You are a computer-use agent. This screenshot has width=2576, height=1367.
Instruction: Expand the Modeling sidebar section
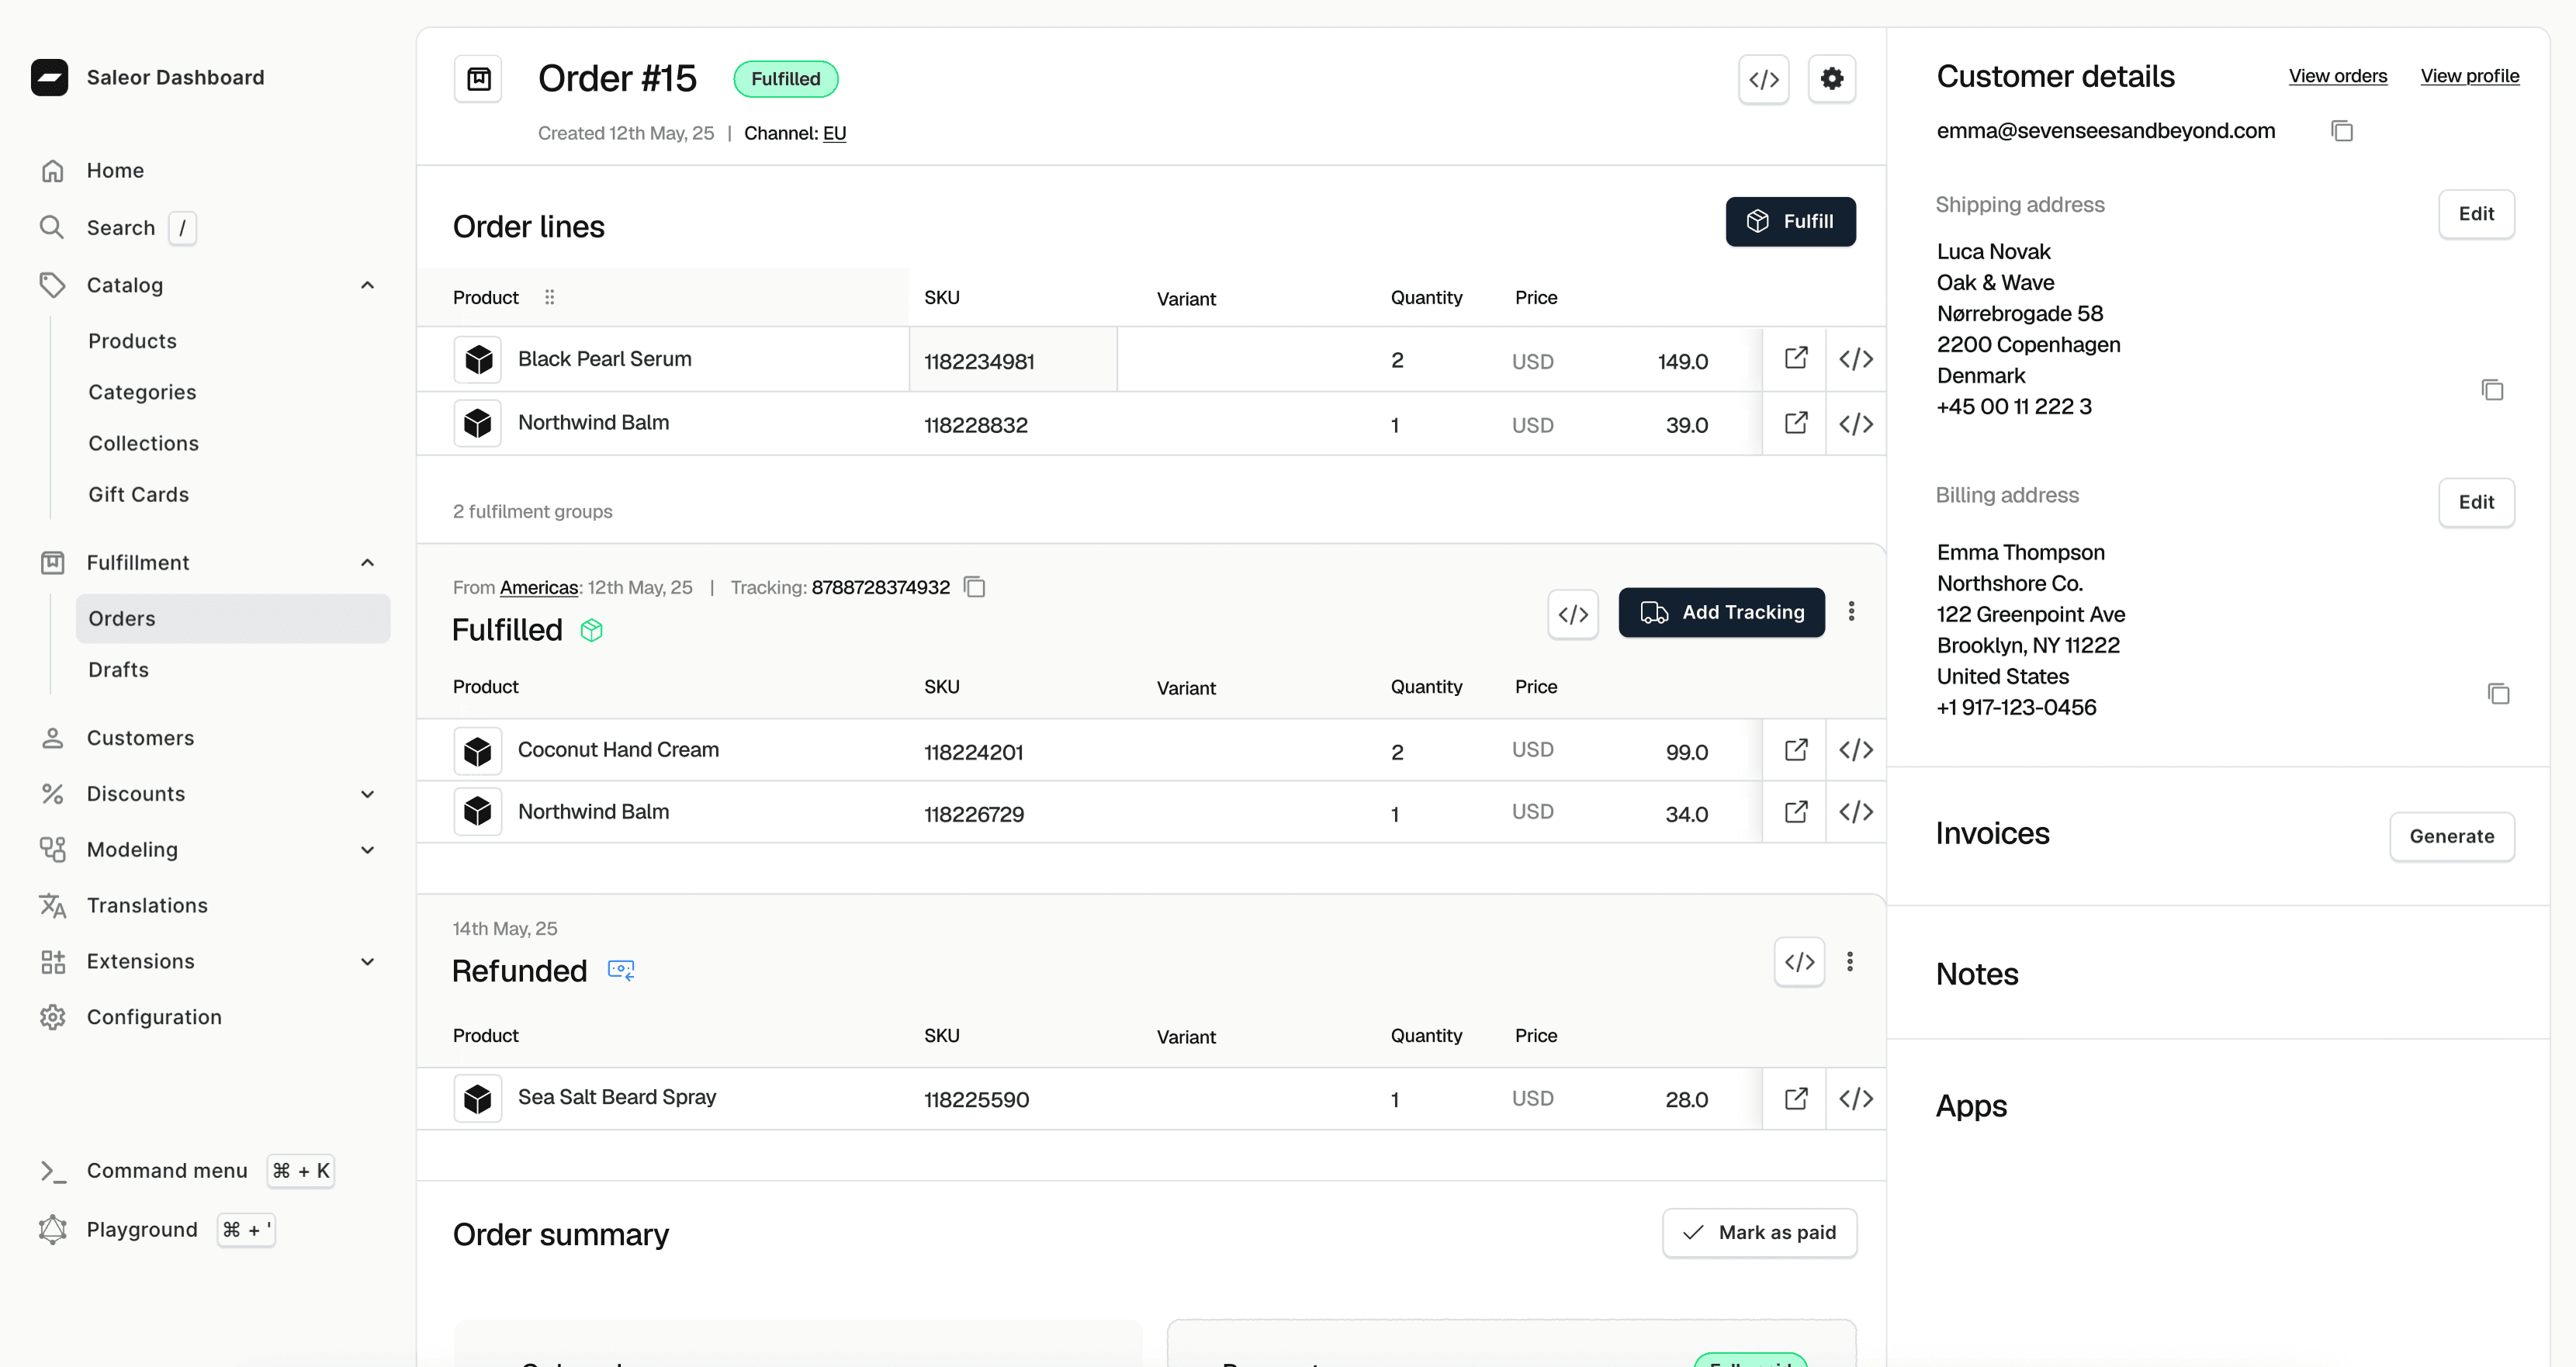367,850
